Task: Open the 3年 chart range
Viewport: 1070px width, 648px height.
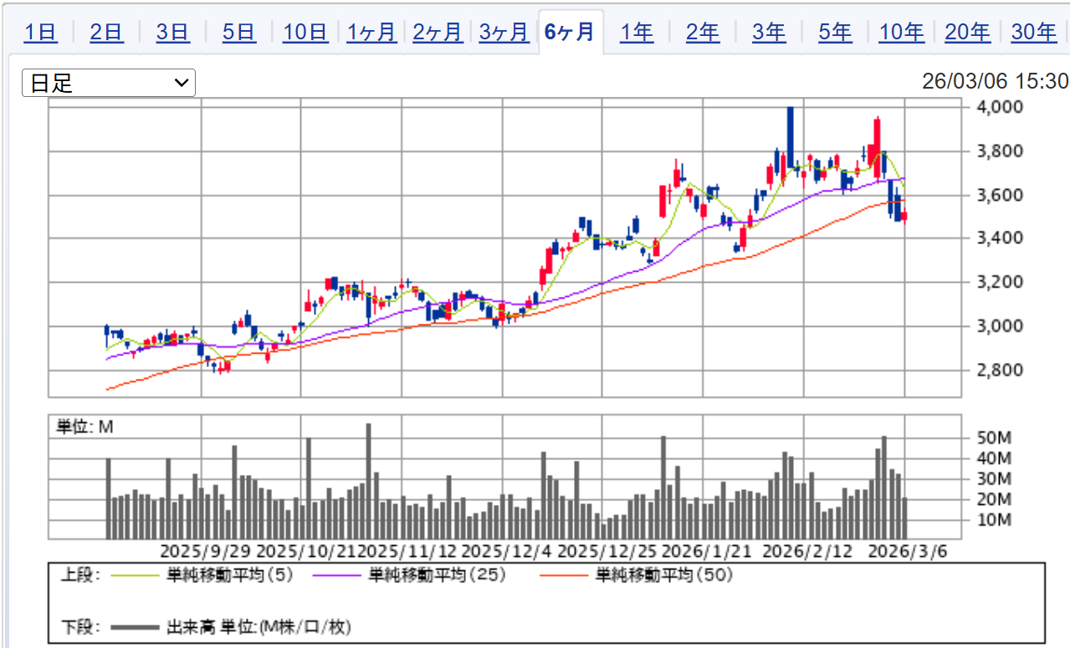Action: tap(769, 33)
